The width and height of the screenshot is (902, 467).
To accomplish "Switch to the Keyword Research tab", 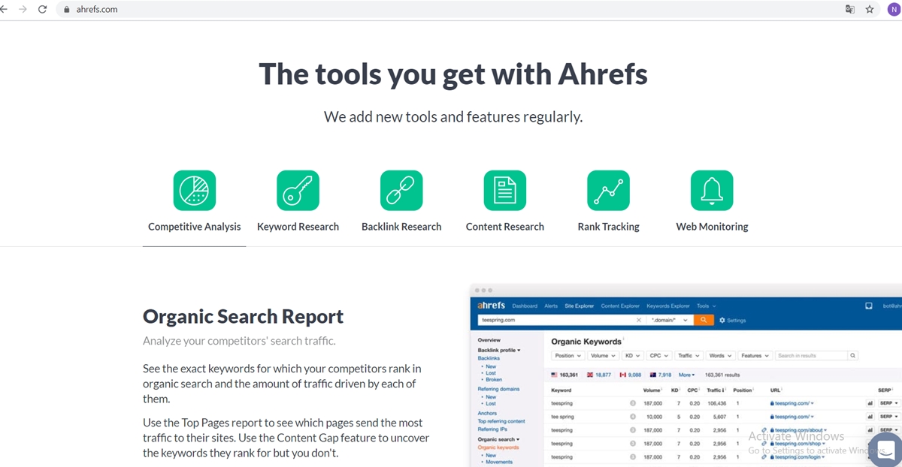I will point(298,227).
